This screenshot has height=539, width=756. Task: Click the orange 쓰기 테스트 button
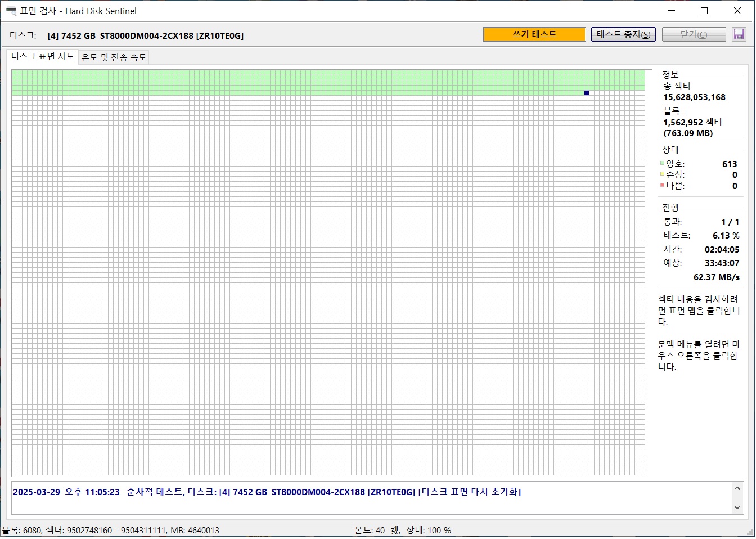coord(534,34)
